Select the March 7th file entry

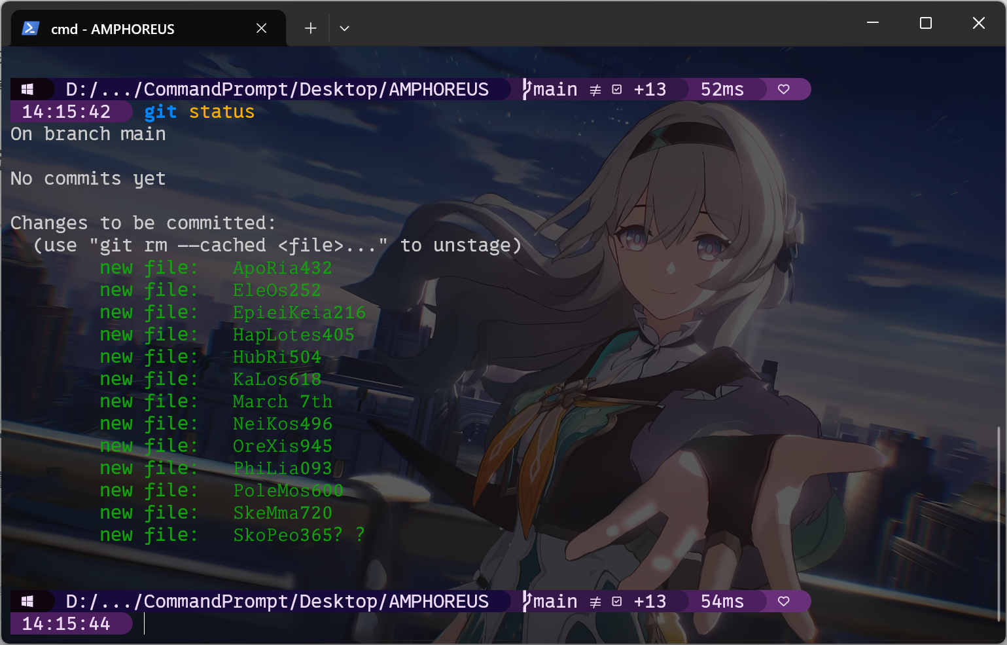(x=283, y=401)
